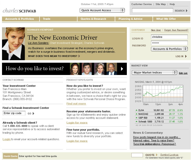
Task: Click Login to email account questions
Action: 7,139
